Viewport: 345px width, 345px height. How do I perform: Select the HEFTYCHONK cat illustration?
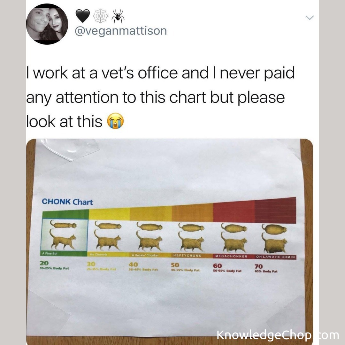[x=191, y=237]
